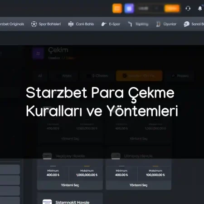This screenshot has width=204, height=204.
Task: Open the E-Spor section
Action: coord(114,24)
